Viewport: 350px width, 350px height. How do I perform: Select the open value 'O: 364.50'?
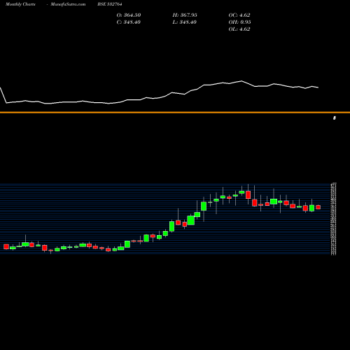click(x=129, y=15)
